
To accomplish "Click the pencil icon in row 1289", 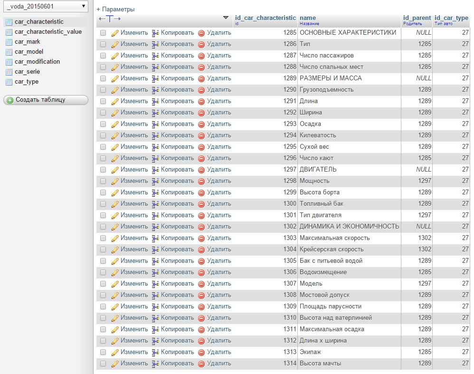I will (115, 79).
